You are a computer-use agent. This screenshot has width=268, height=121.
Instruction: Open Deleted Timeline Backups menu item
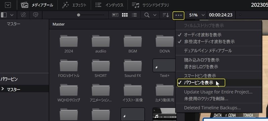pos(219,108)
